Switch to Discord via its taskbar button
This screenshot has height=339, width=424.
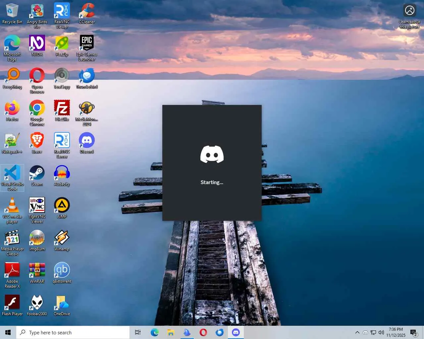236,332
